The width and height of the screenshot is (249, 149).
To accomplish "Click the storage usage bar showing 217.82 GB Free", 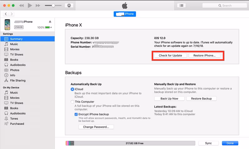I will (130, 143).
